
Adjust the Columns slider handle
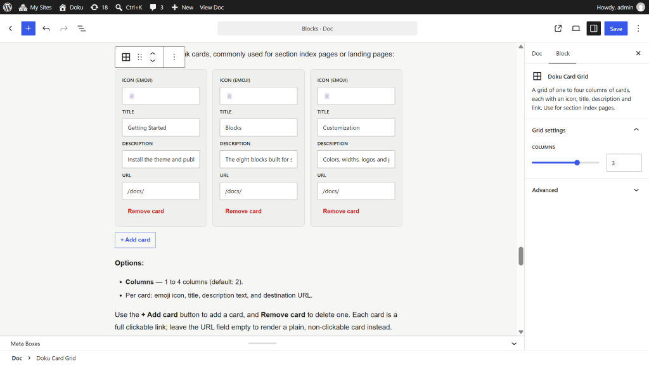click(577, 163)
